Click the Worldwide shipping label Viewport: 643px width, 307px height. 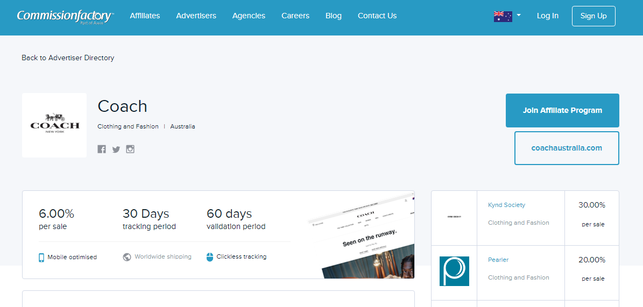pos(163,256)
